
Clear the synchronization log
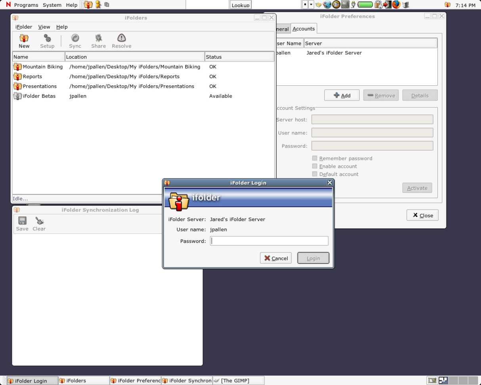pyautogui.click(x=39, y=223)
